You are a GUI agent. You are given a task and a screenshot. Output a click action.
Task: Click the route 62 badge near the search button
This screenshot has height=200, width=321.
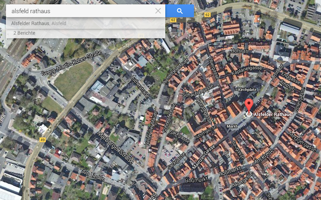point(173,20)
